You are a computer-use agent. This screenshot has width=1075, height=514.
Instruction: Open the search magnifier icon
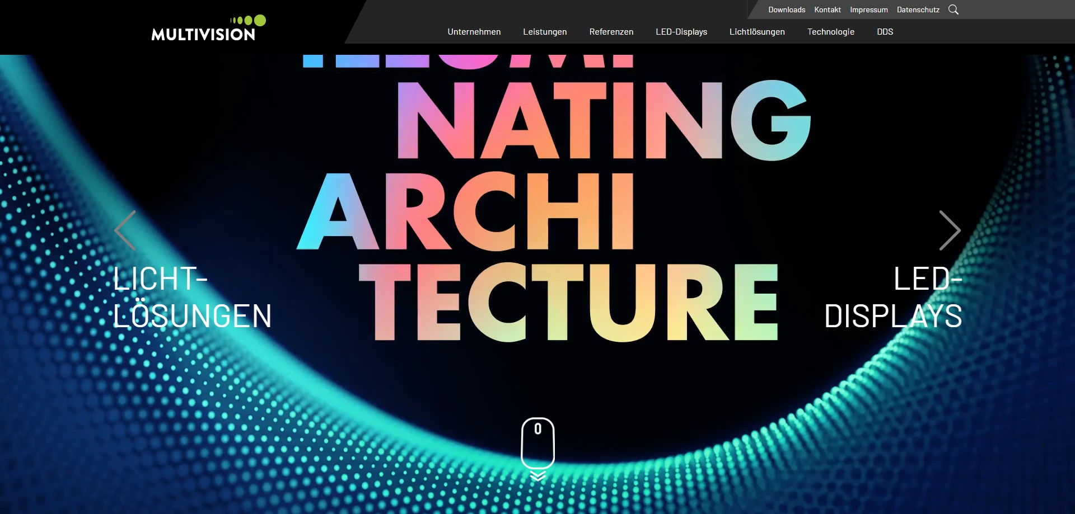(954, 10)
